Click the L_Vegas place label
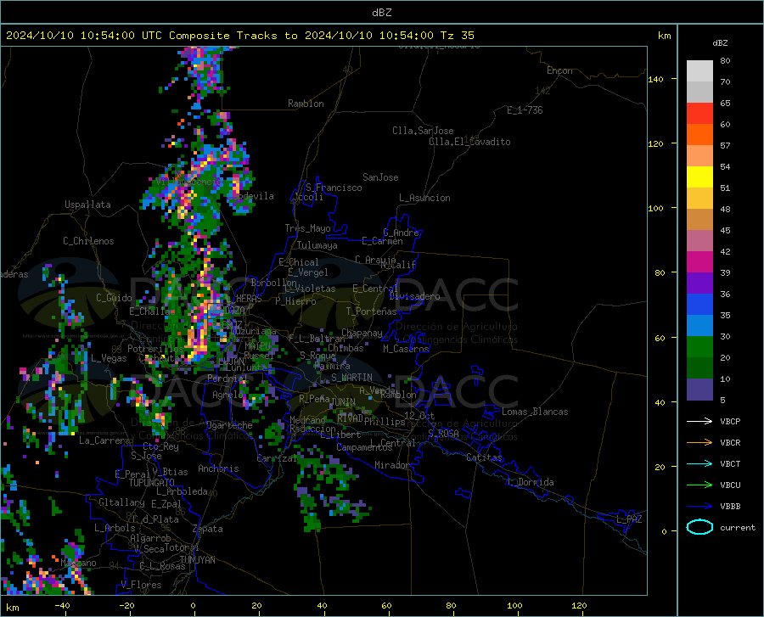Screen dimensions: 764x617 (109, 358)
